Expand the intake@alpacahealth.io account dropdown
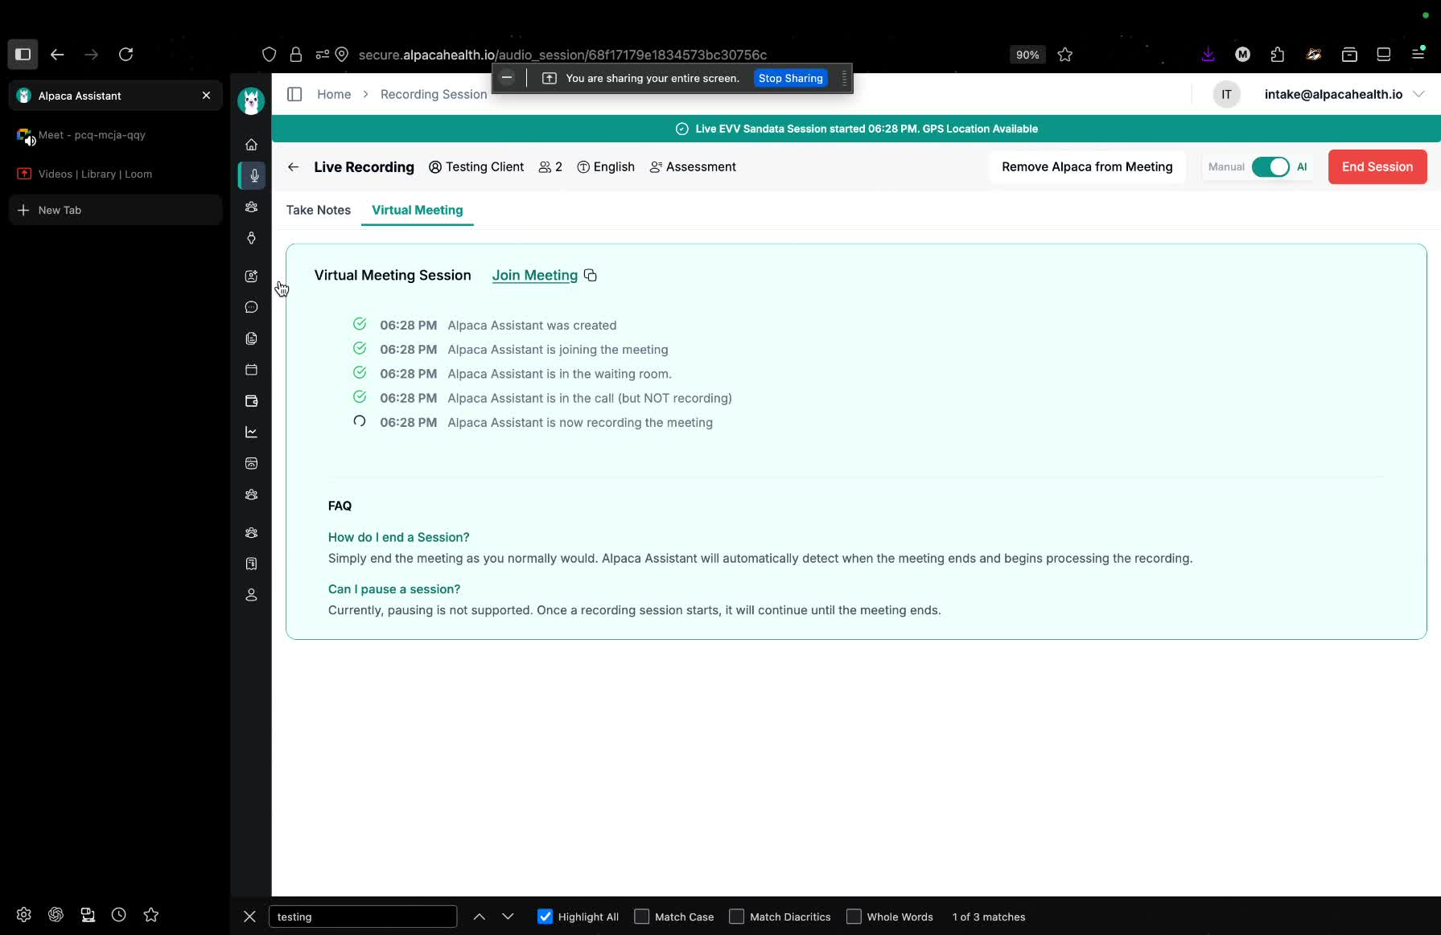Screen dimensions: 1441x935 (1419, 94)
